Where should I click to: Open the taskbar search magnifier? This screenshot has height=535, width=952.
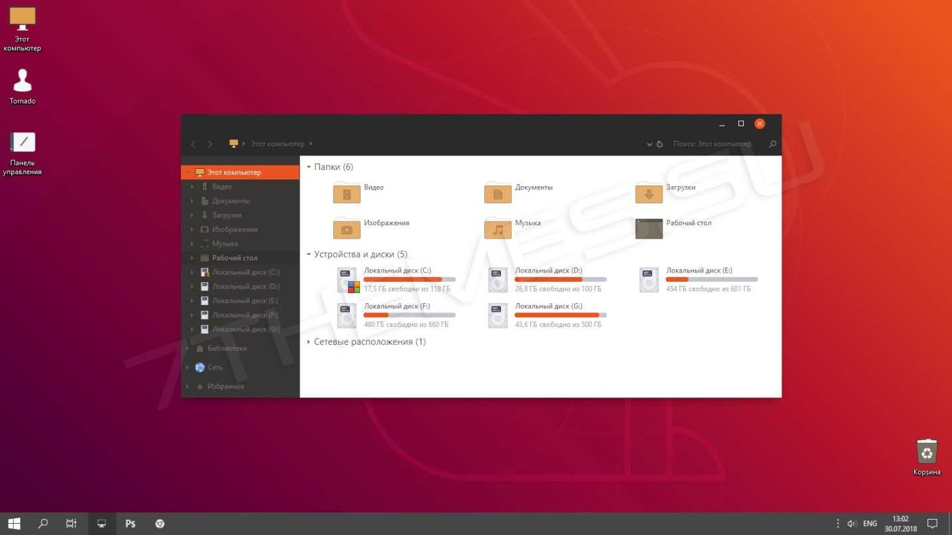pyautogui.click(x=43, y=524)
